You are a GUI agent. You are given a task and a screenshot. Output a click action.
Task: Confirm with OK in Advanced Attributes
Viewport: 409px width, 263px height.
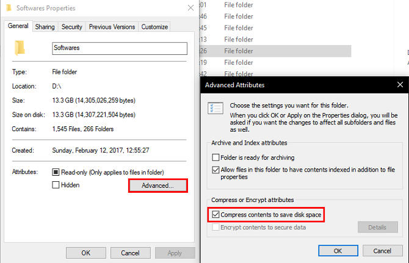[x=338, y=250]
